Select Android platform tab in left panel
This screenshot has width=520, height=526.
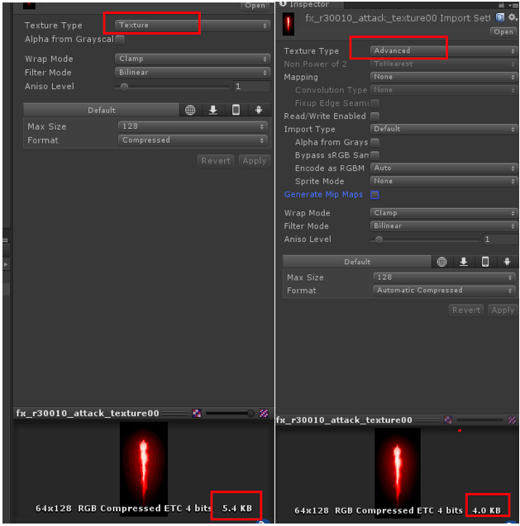[x=259, y=110]
